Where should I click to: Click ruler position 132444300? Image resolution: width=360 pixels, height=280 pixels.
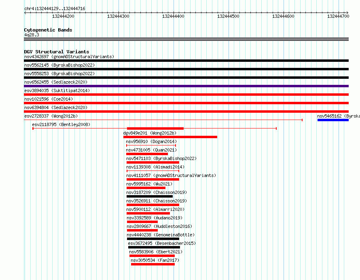click(118, 16)
